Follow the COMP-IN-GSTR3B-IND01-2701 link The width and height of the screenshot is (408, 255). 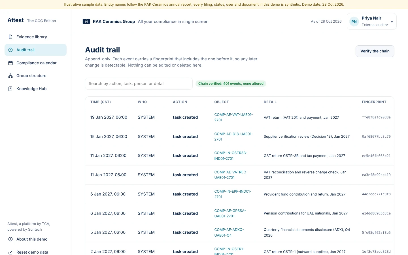[x=231, y=156]
